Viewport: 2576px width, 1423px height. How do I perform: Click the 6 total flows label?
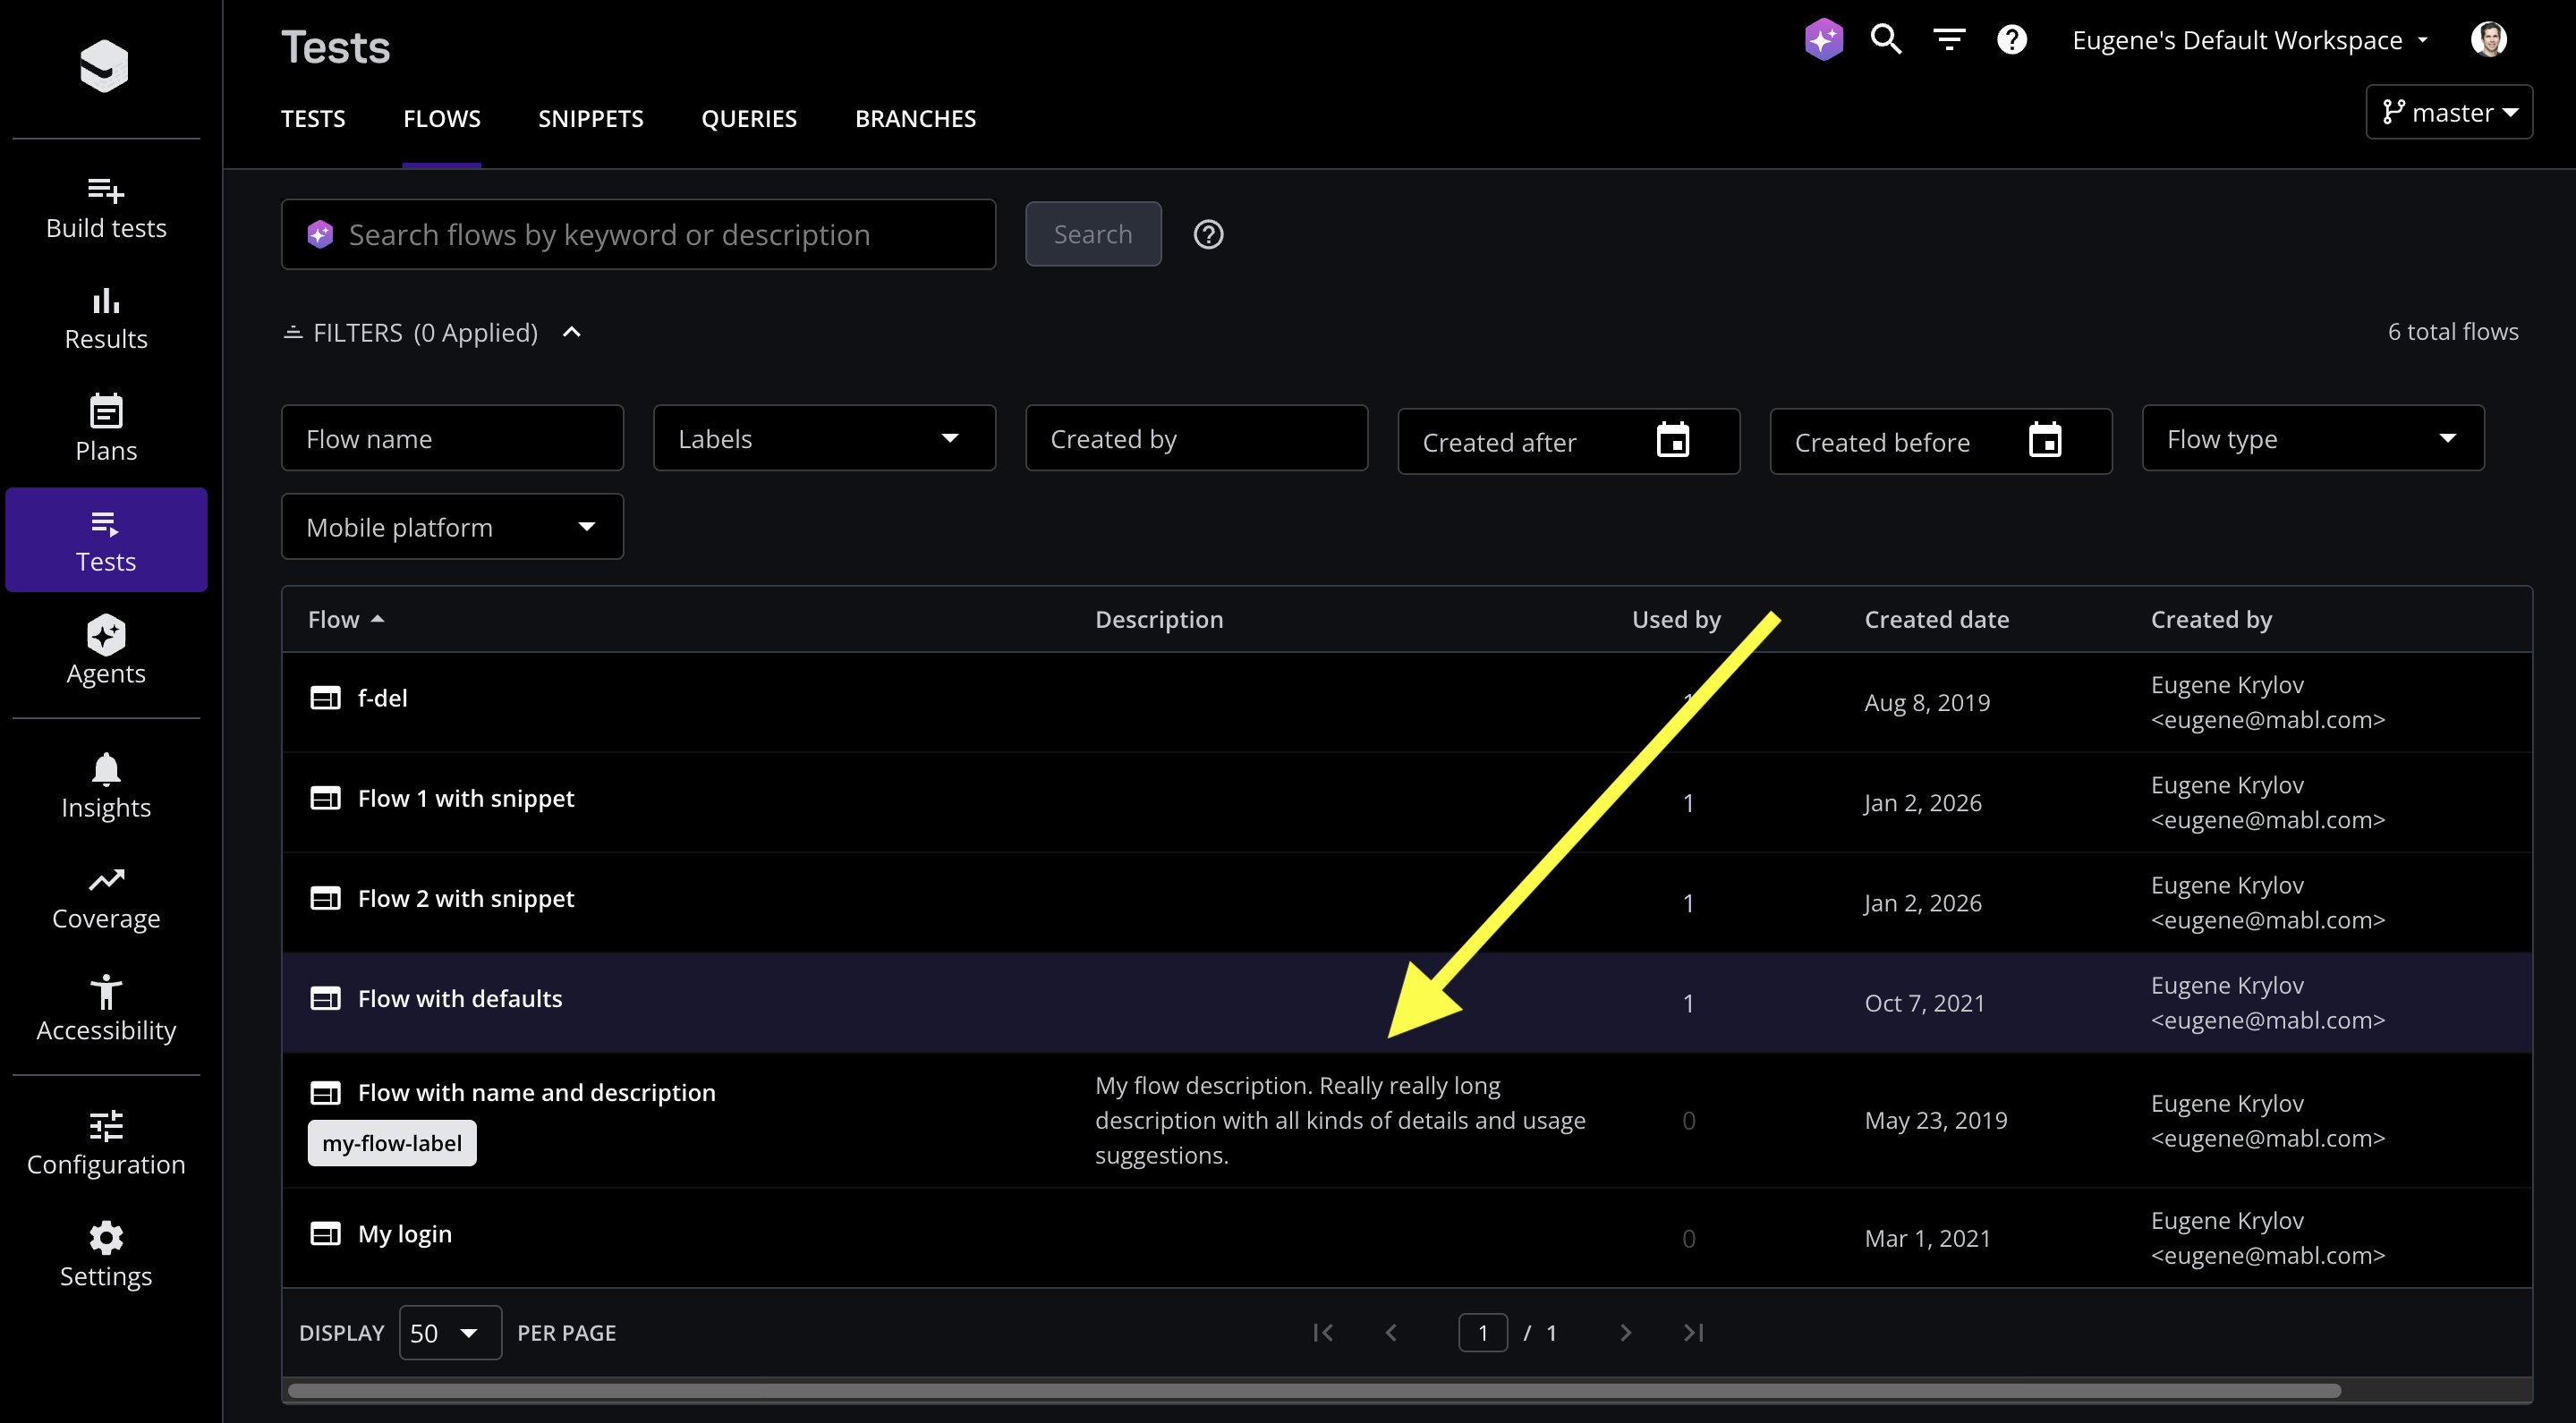pyautogui.click(x=2453, y=332)
